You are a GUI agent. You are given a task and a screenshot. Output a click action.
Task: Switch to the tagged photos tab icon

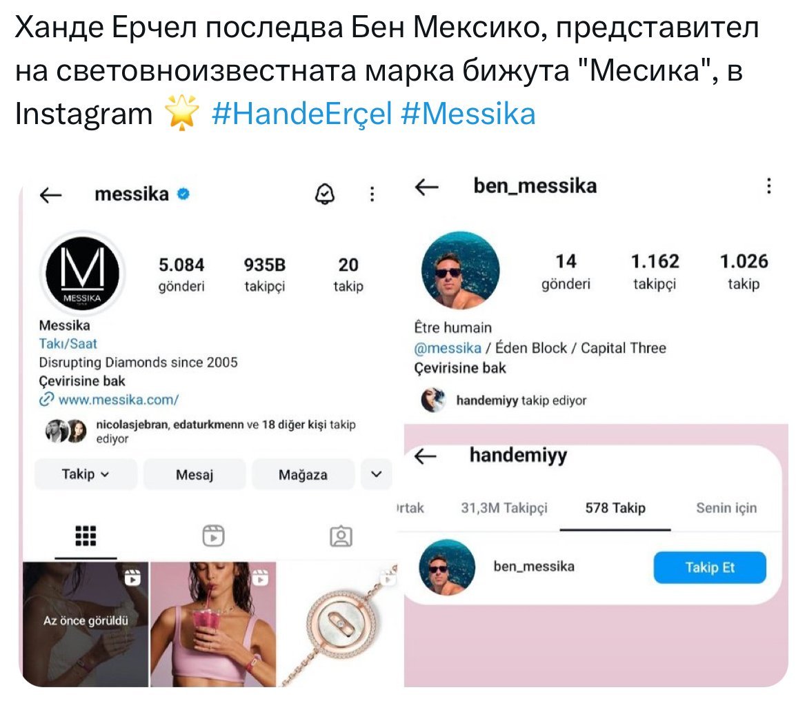(341, 536)
